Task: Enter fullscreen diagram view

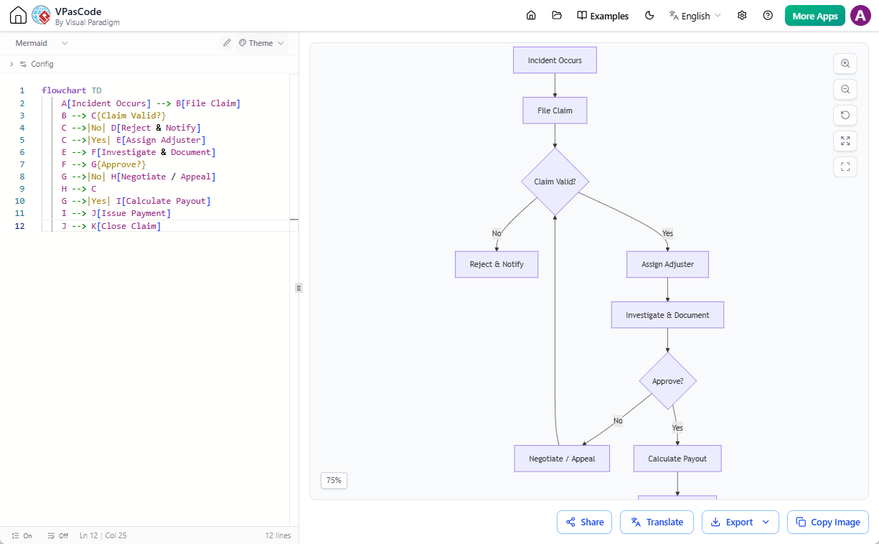Action: [845, 167]
